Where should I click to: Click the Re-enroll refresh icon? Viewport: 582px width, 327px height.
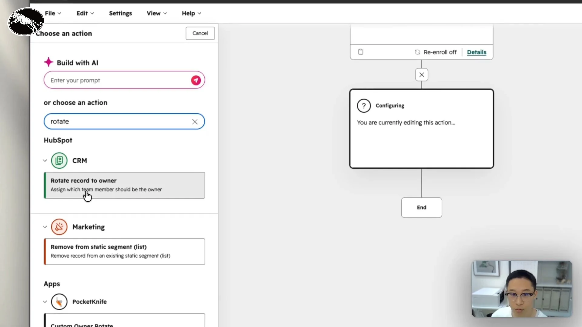tap(417, 52)
